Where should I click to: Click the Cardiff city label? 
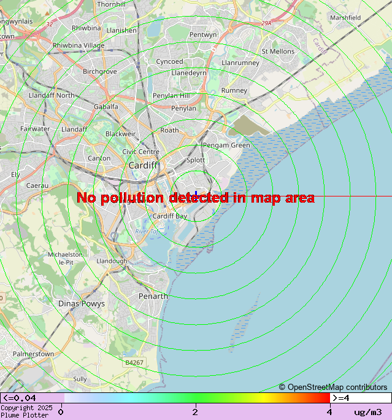143,165
